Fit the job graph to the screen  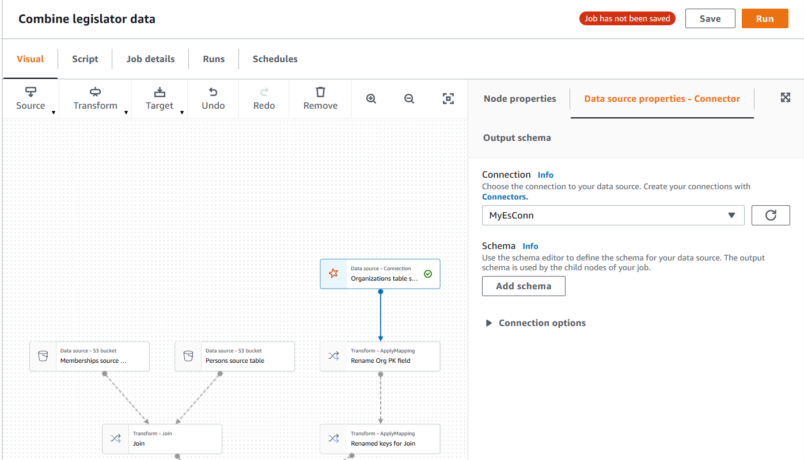click(x=448, y=99)
